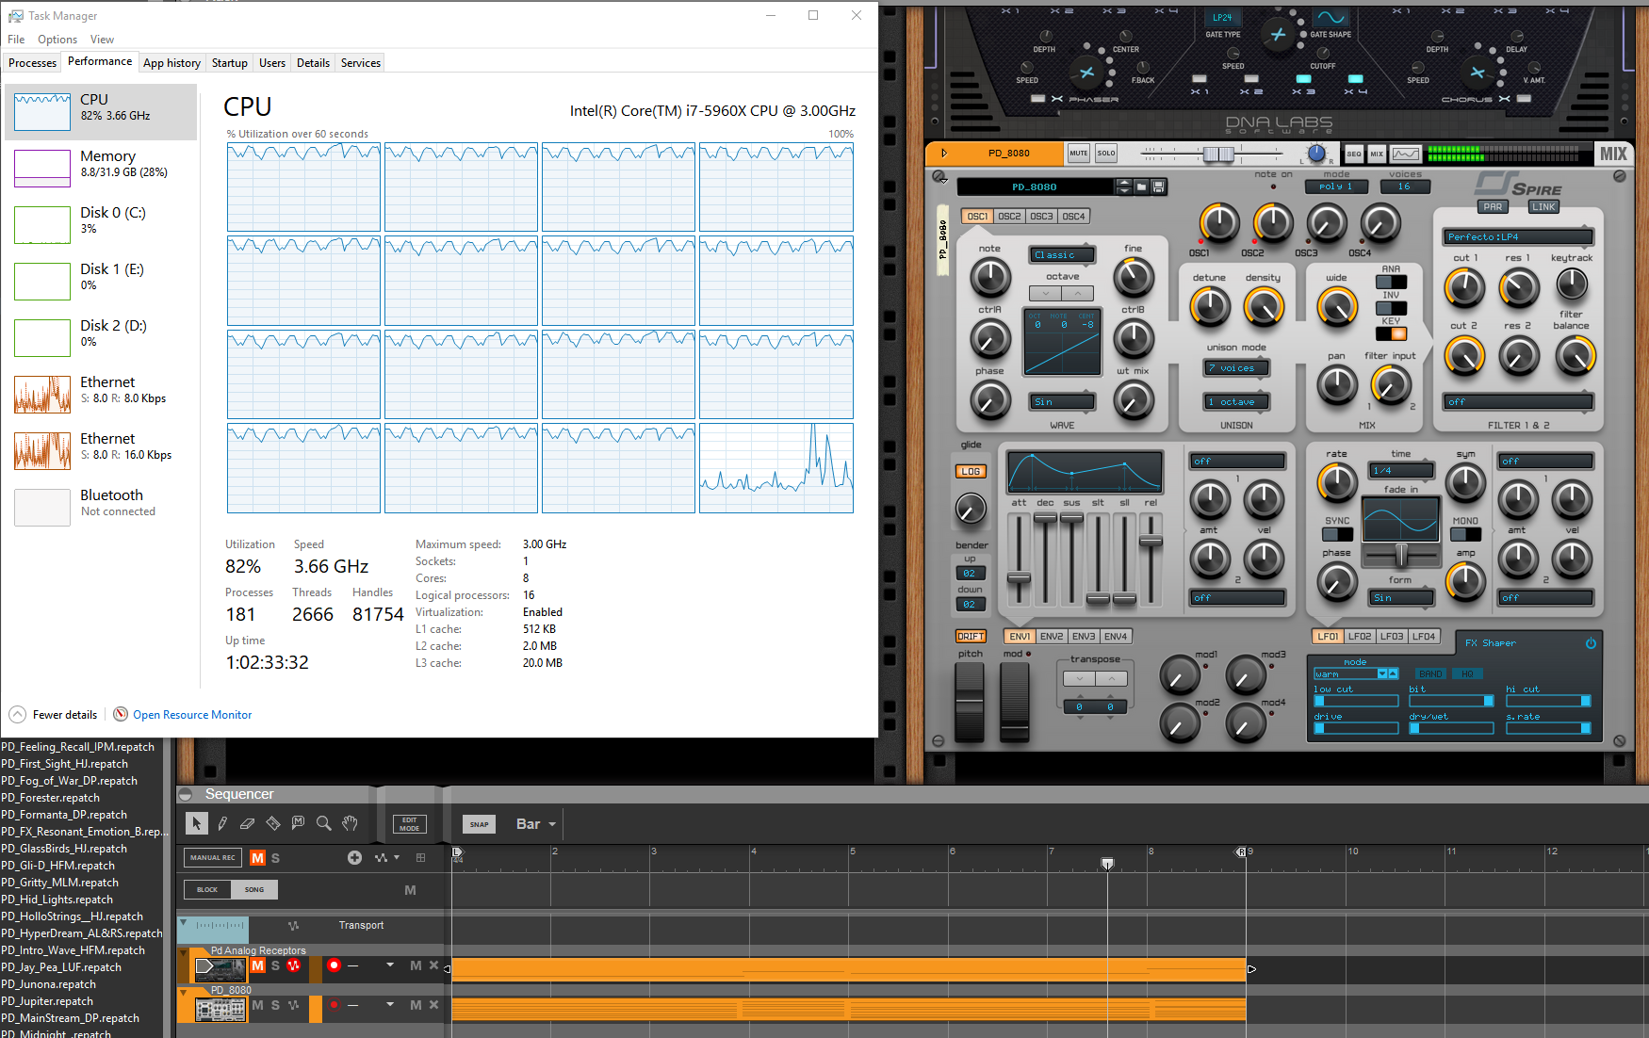
Task: Open the Options menu in Task Manager
Action: [x=57, y=39]
